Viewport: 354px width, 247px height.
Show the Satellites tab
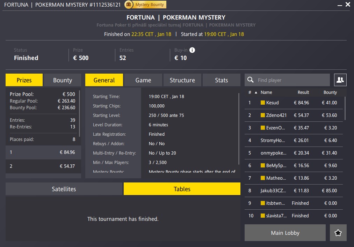point(64,189)
